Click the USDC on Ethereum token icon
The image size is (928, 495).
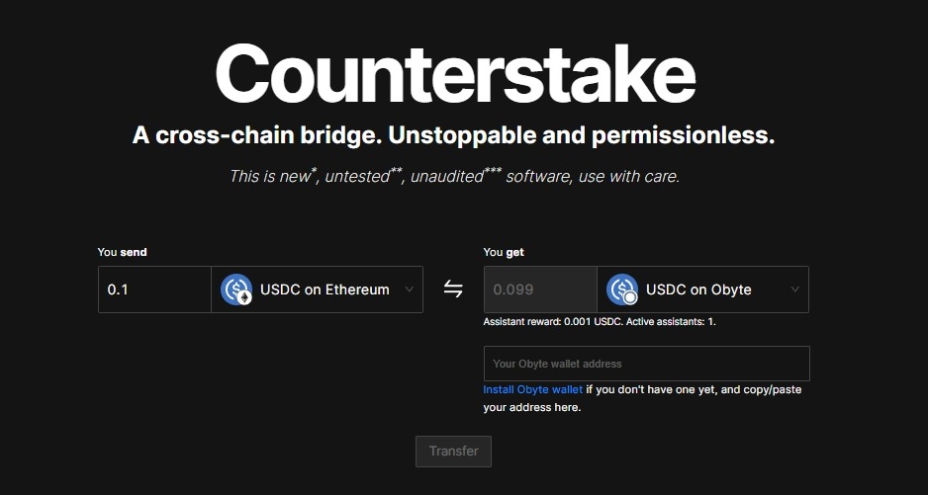[236, 289]
